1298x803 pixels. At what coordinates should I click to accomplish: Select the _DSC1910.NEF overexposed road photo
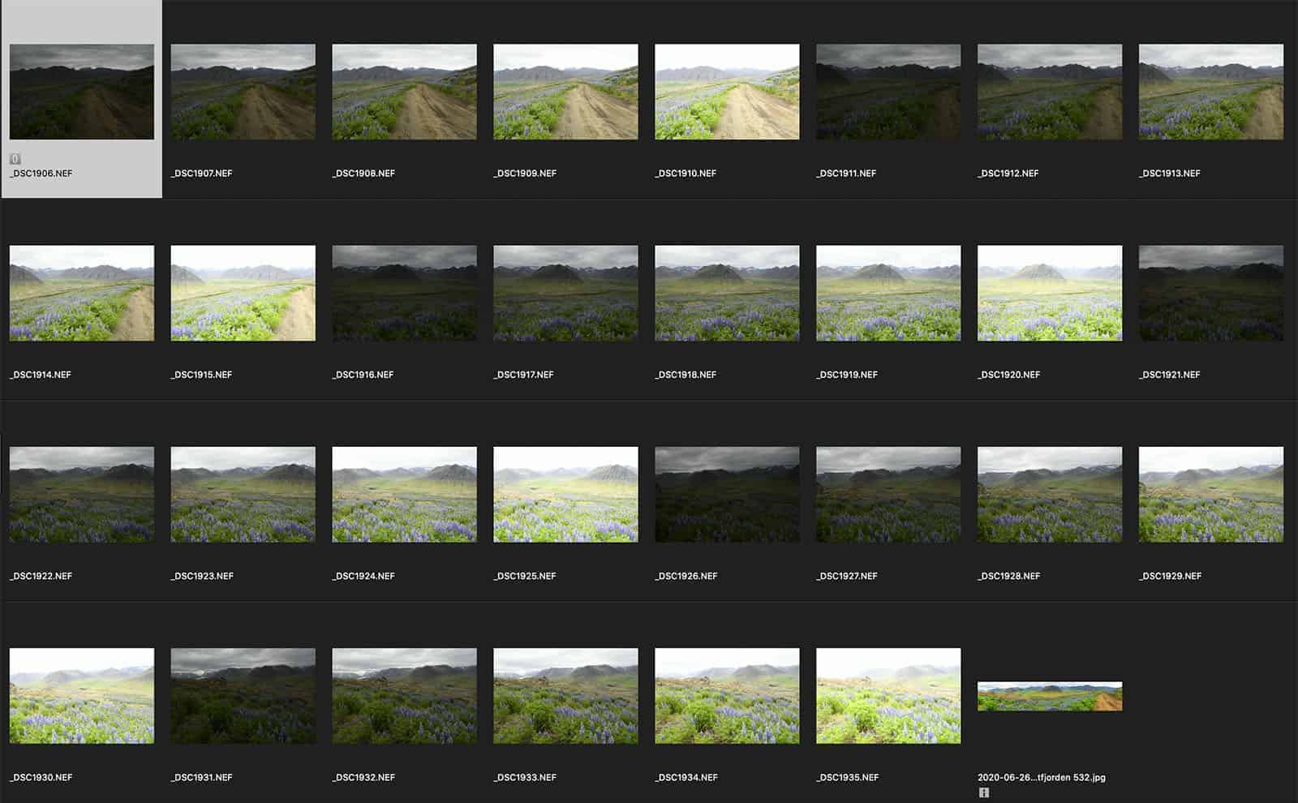point(727,92)
